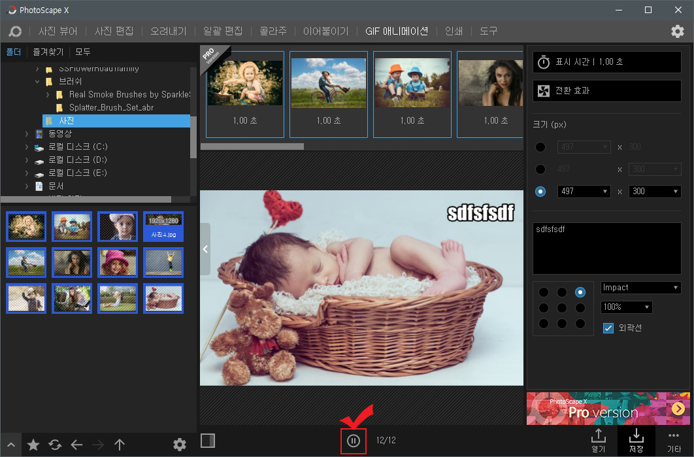Viewport: 694px width, 457px height.
Task: Collapse the 브러쉬 folder
Action: click(37, 82)
